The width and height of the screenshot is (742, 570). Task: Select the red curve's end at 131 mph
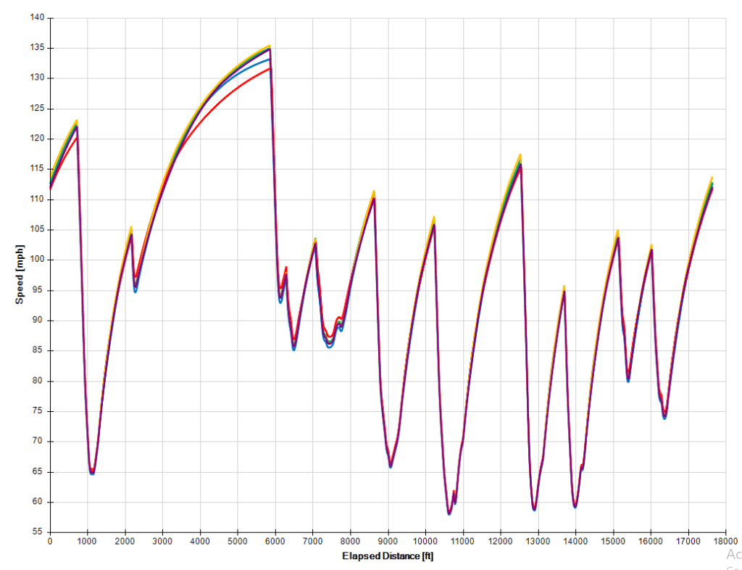click(270, 69)
